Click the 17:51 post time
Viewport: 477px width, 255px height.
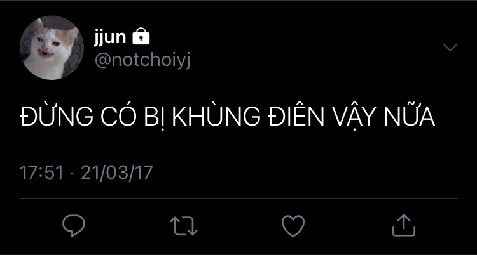[42, 173]
